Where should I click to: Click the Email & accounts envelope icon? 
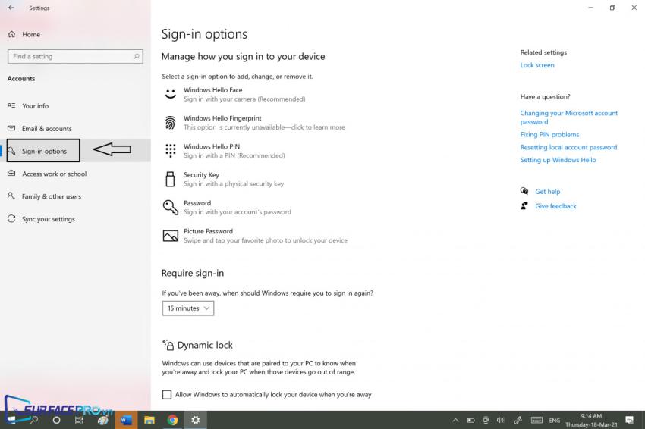(x=11, y=128)
